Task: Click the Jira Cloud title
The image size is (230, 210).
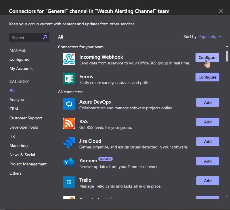Action: click(90, 141)
